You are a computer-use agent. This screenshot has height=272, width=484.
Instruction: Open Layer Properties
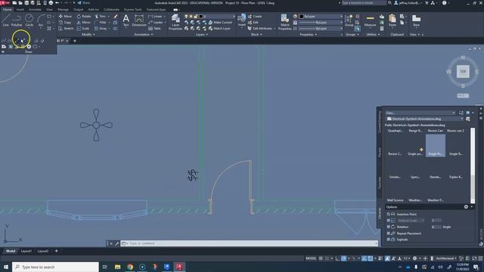coord(175,22)
